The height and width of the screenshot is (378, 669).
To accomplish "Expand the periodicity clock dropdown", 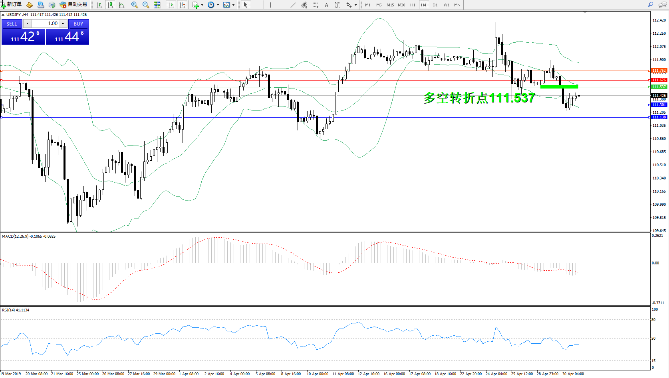I will 218,5.
